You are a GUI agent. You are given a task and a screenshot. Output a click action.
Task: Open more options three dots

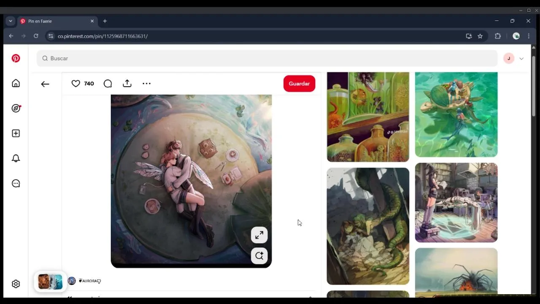[146, 84]
